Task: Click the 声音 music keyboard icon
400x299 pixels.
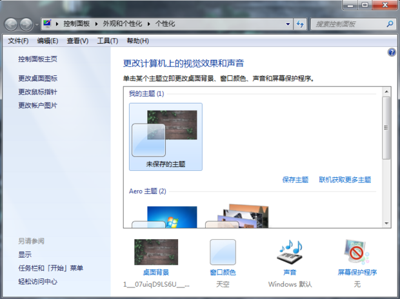Action: (290, 252)
